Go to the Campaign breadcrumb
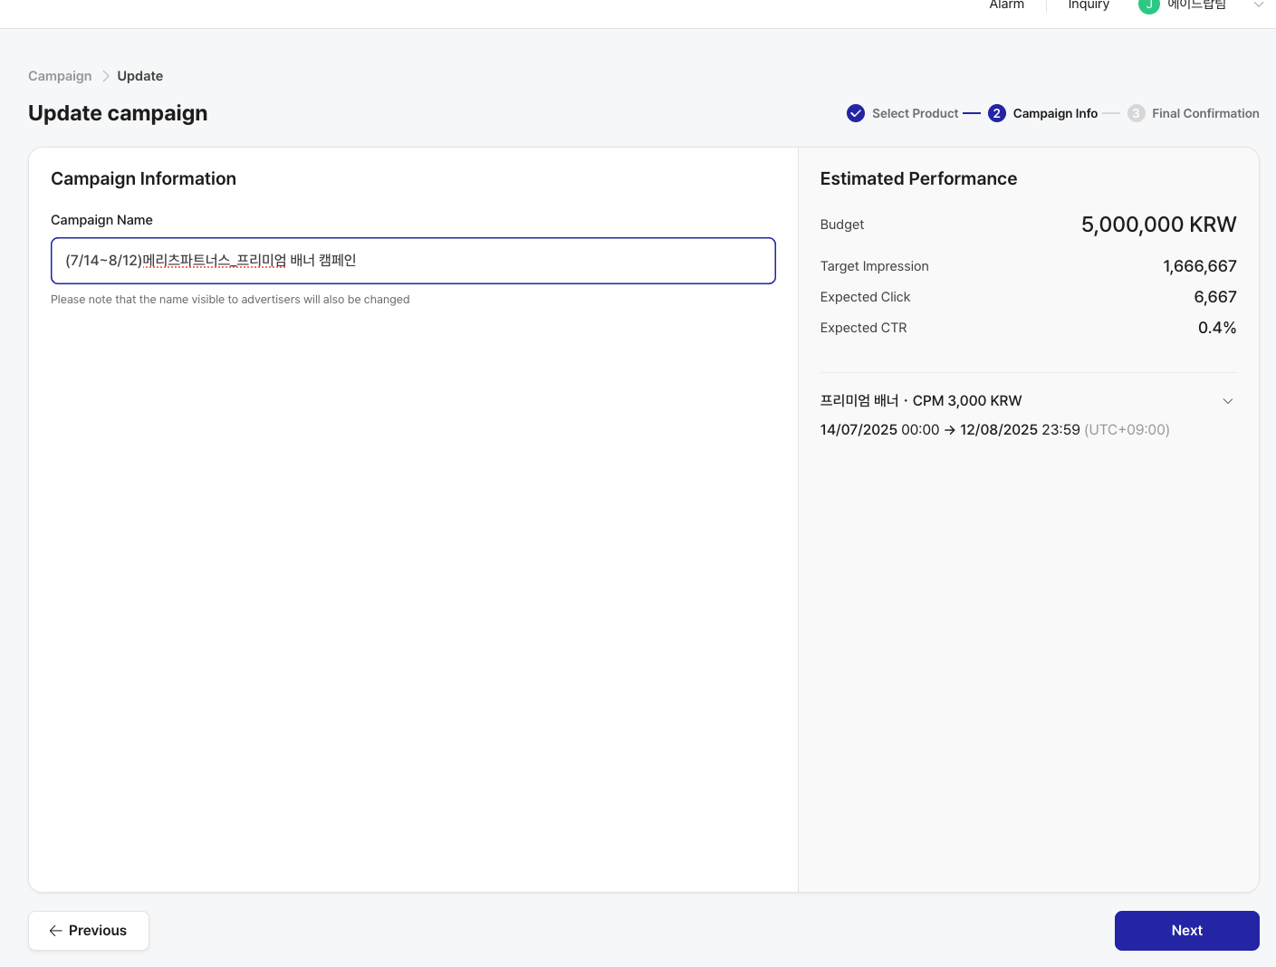The width and height of the screenshot is (1276, 967). tap(60, 76)
